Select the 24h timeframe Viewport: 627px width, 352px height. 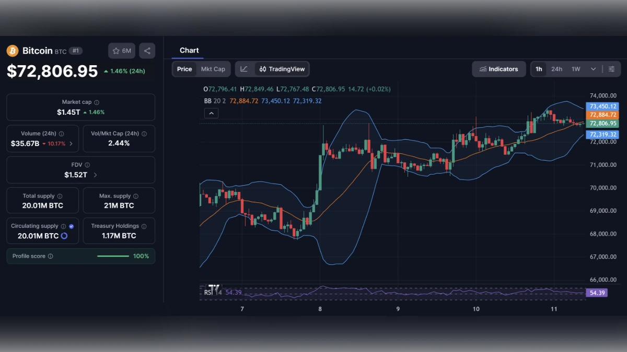557,69
